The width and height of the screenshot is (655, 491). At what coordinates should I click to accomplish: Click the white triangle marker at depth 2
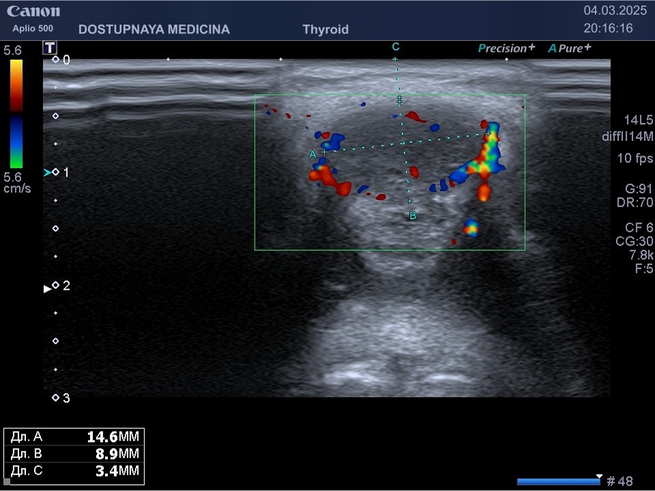[47, 288]
